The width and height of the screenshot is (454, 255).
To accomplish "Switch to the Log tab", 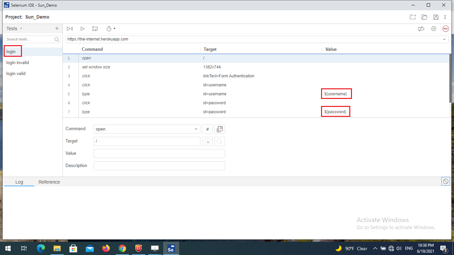I will tap(19, 182).
